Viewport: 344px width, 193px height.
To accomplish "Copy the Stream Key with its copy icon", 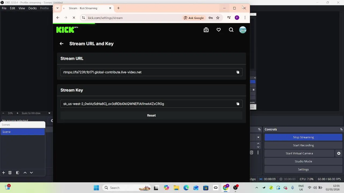I will [238, 104].
